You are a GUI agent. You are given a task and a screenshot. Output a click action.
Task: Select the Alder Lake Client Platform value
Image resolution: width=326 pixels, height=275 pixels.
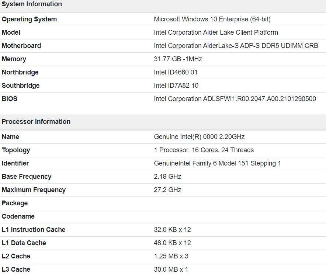point(215,32)
